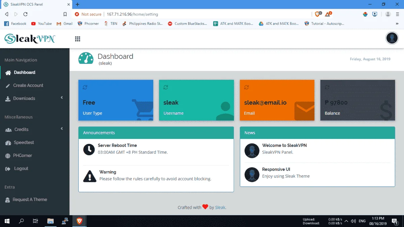Open taskbar search
404x227 pixels.
pyautogui.click(x=21, y=221)
